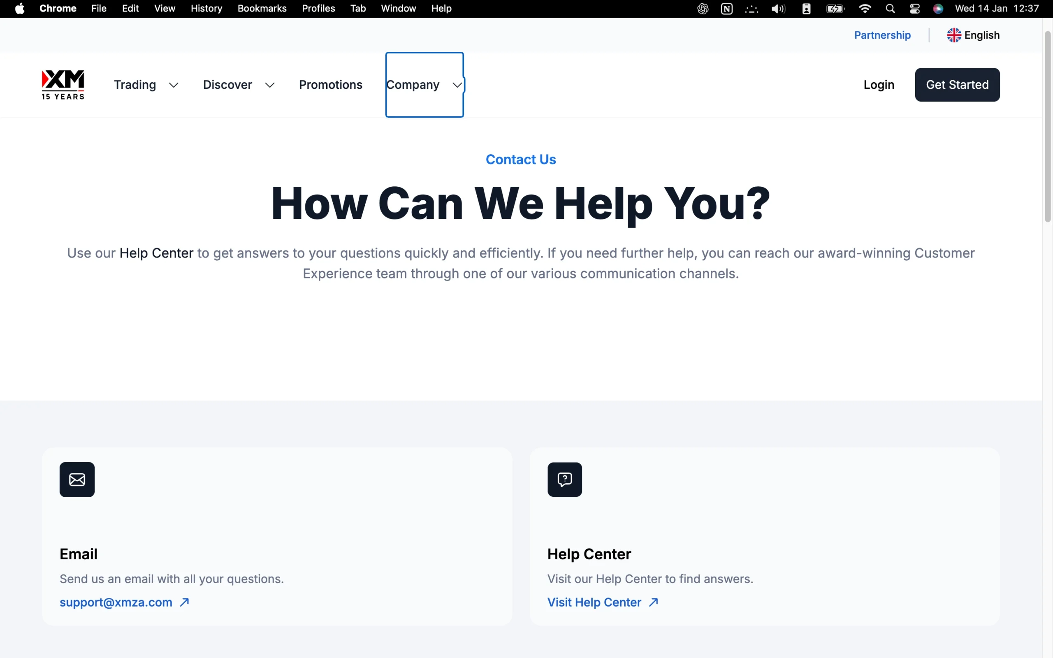Open the support@xmza.com email link
This screenshot has height=658, width=1053.
(x=116, y=602)
